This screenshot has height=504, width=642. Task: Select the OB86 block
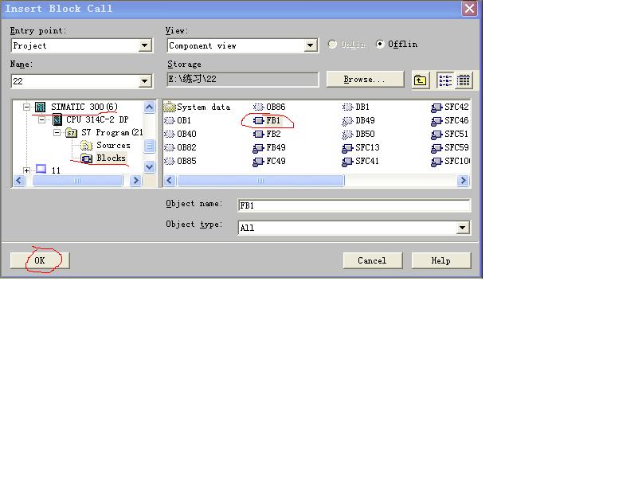coord(269,107)
